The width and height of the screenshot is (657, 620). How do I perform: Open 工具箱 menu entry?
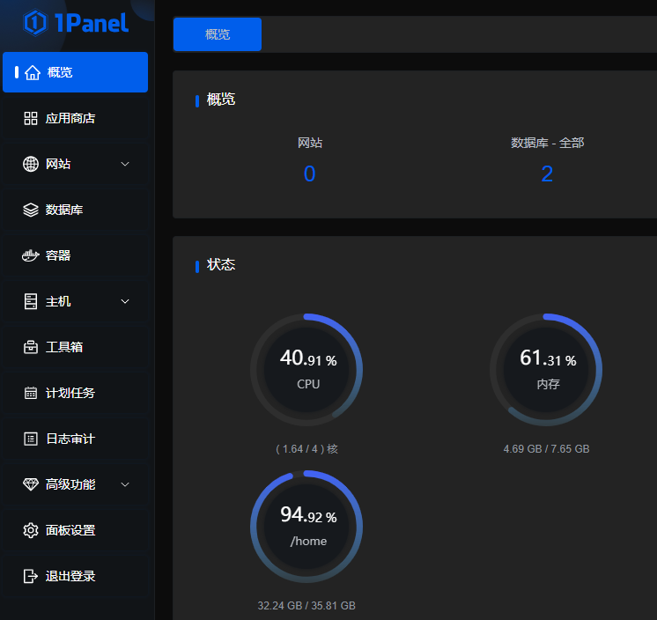click(76, 347)
